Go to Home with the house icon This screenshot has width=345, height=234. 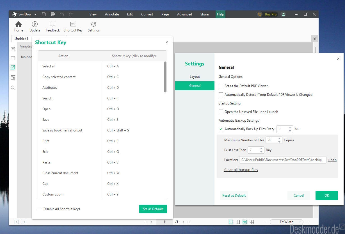(x=19, y=24)
